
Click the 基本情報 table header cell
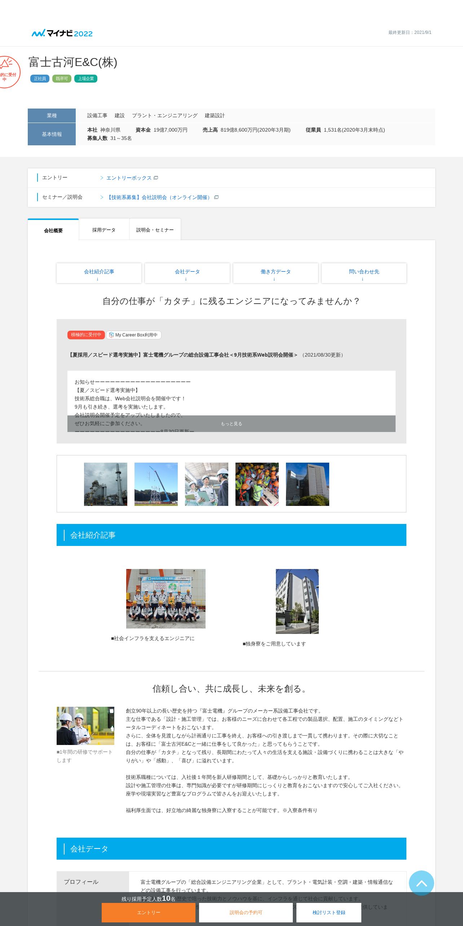pos(52,134)
